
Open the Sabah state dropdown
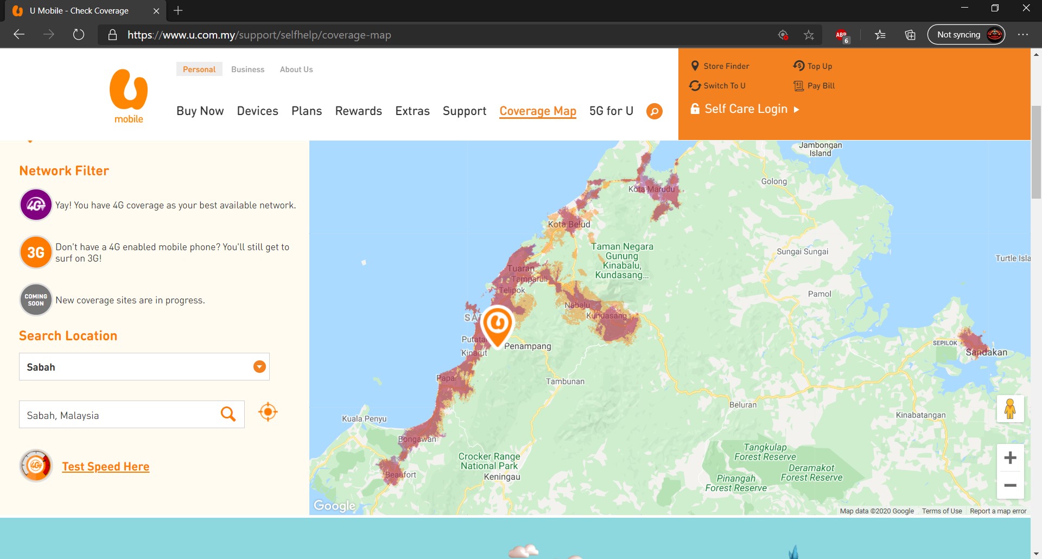(259, 367)
